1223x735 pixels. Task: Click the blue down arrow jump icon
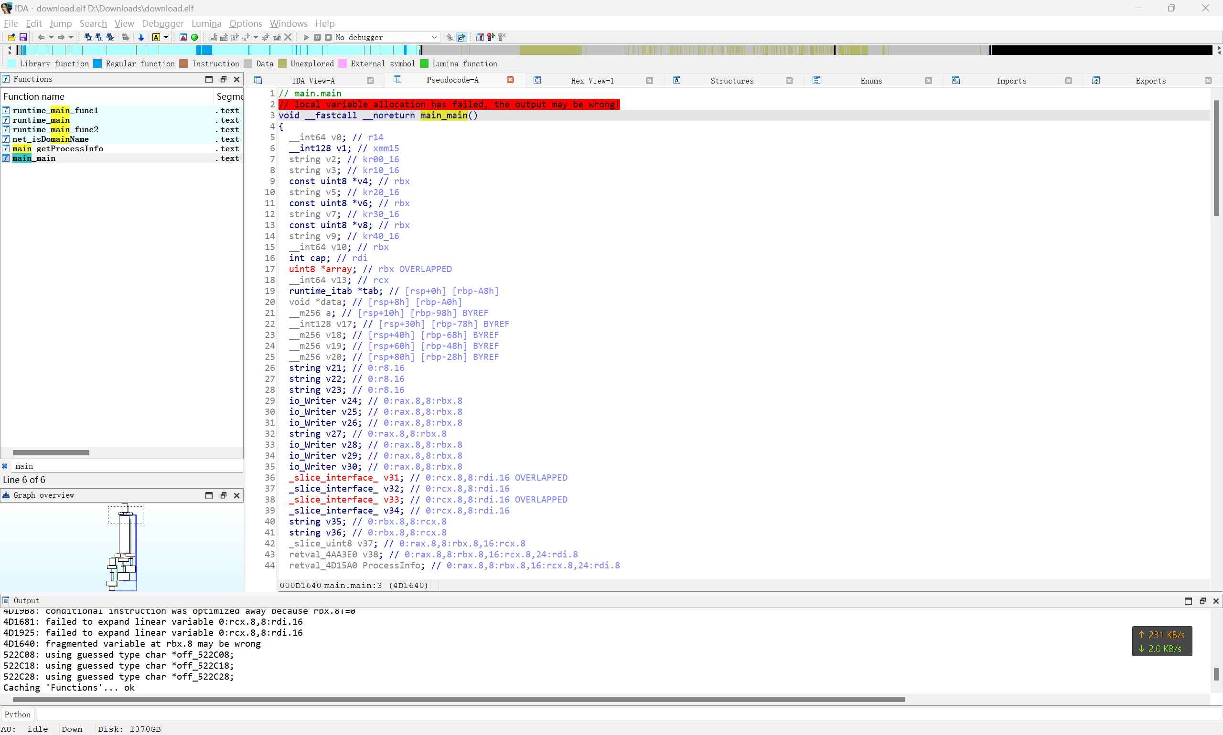(141, 37)
